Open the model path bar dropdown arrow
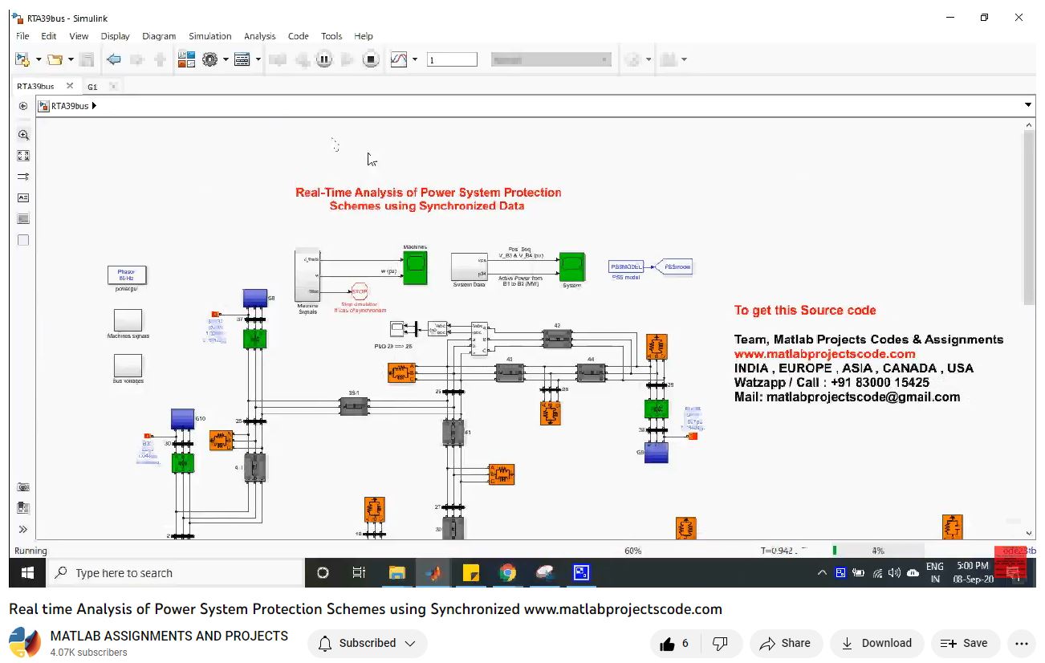The height and width of the screenshot is (663, 1045). [x=1028, y=105]
